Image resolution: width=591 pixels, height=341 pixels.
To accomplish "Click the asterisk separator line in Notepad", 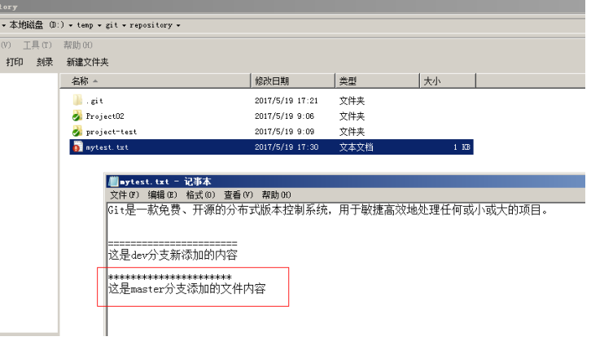I will pos(170,278).
